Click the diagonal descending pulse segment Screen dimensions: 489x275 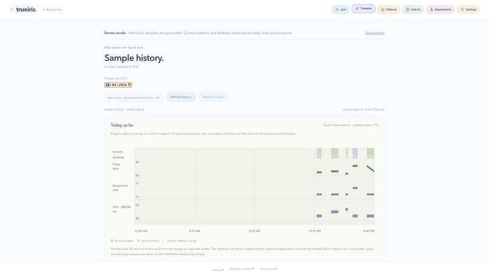tap(370, 169)
